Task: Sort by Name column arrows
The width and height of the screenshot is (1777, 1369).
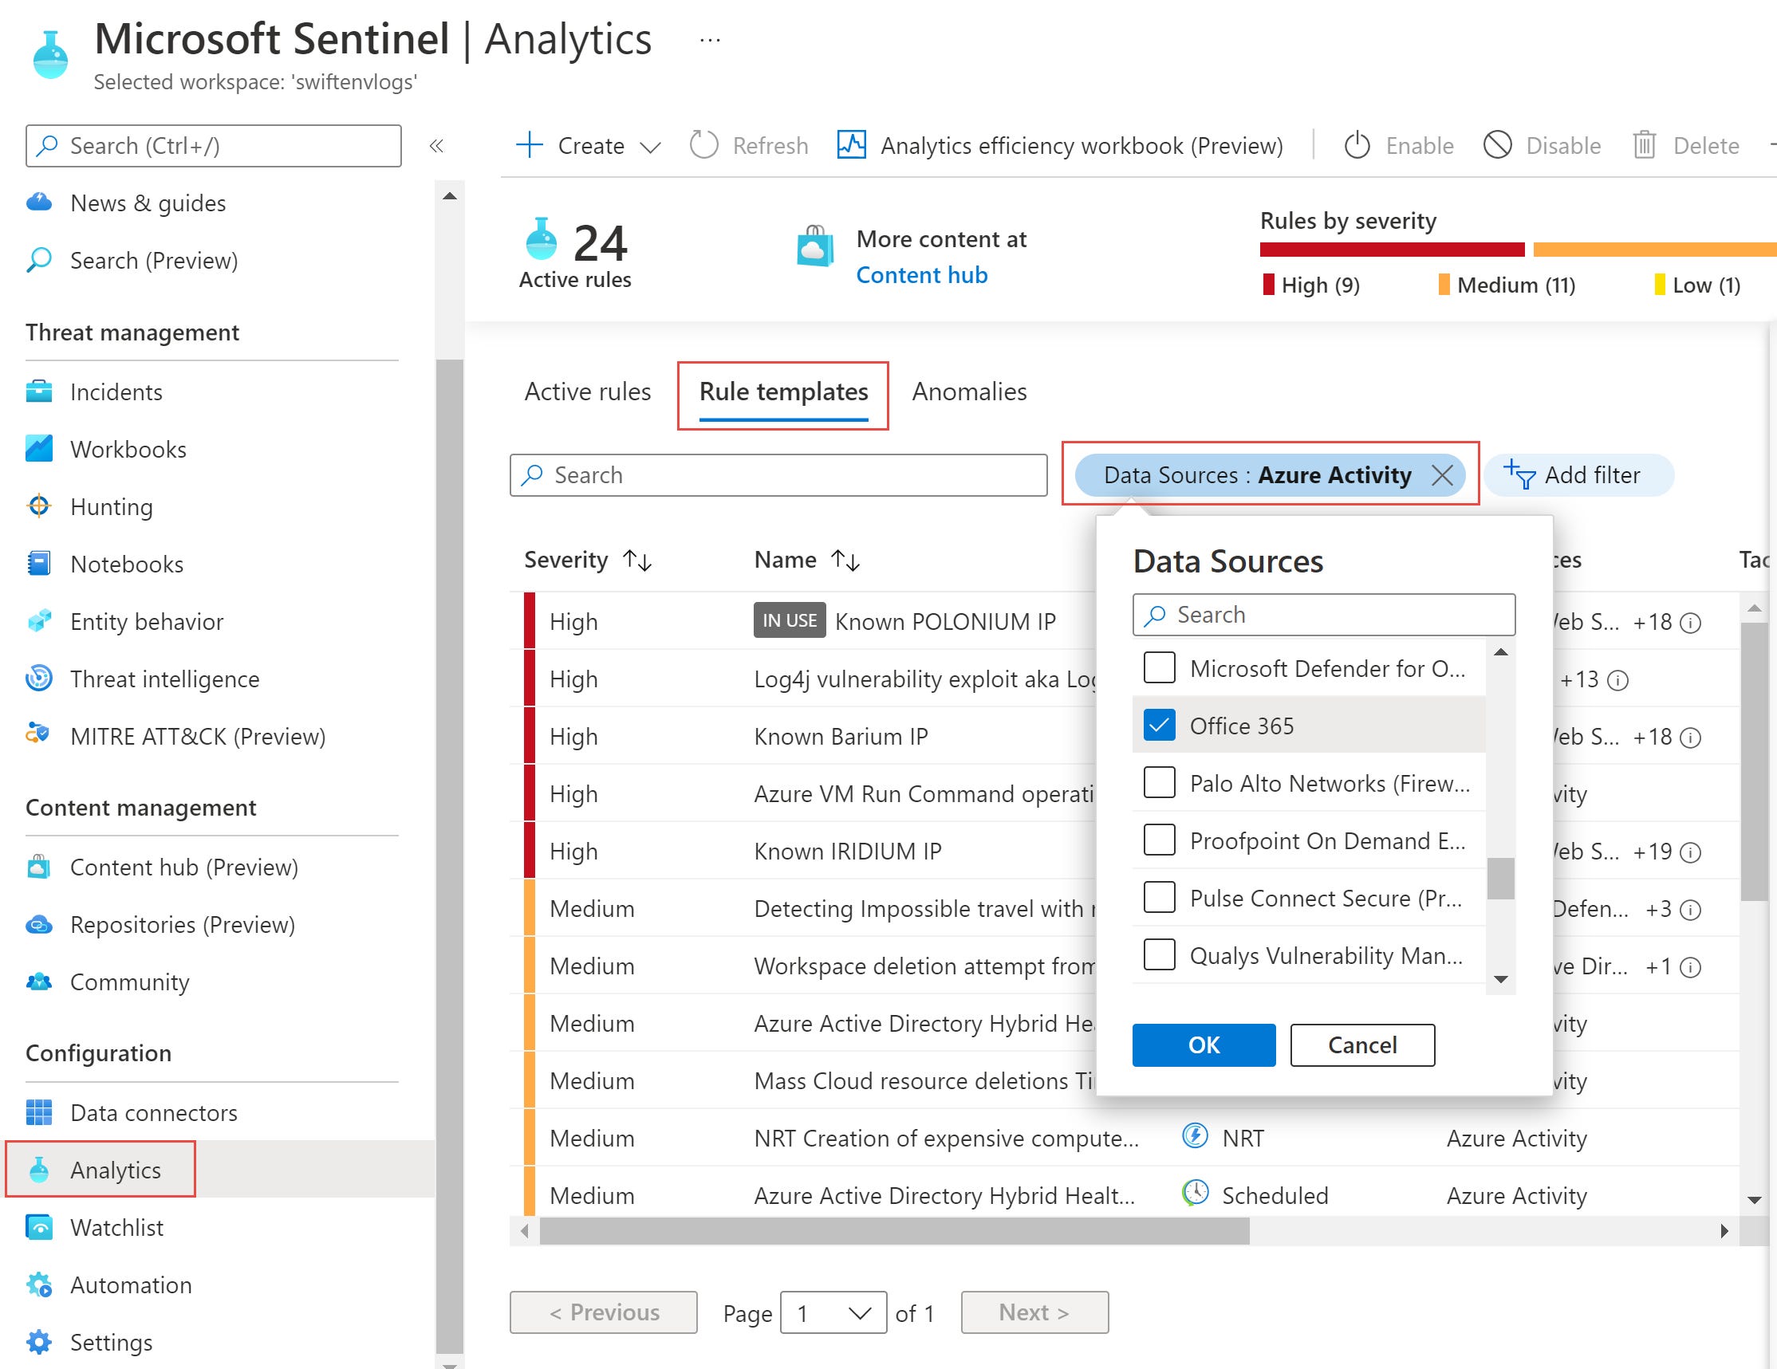Action: [x=845, y=561]
